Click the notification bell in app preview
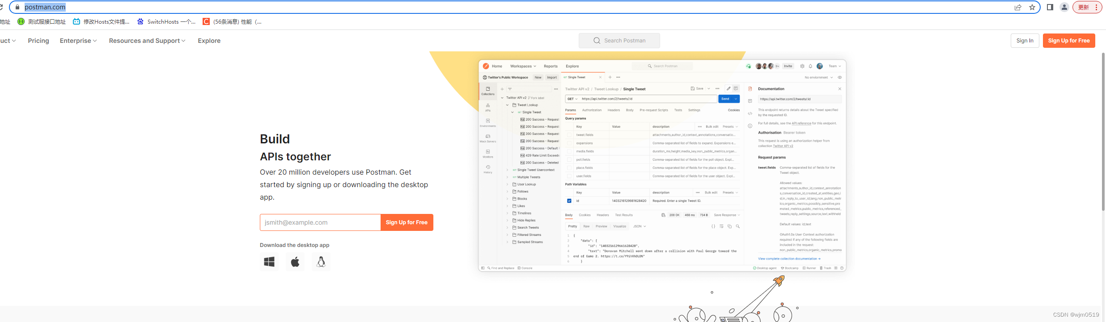 (x=810, y=66)
